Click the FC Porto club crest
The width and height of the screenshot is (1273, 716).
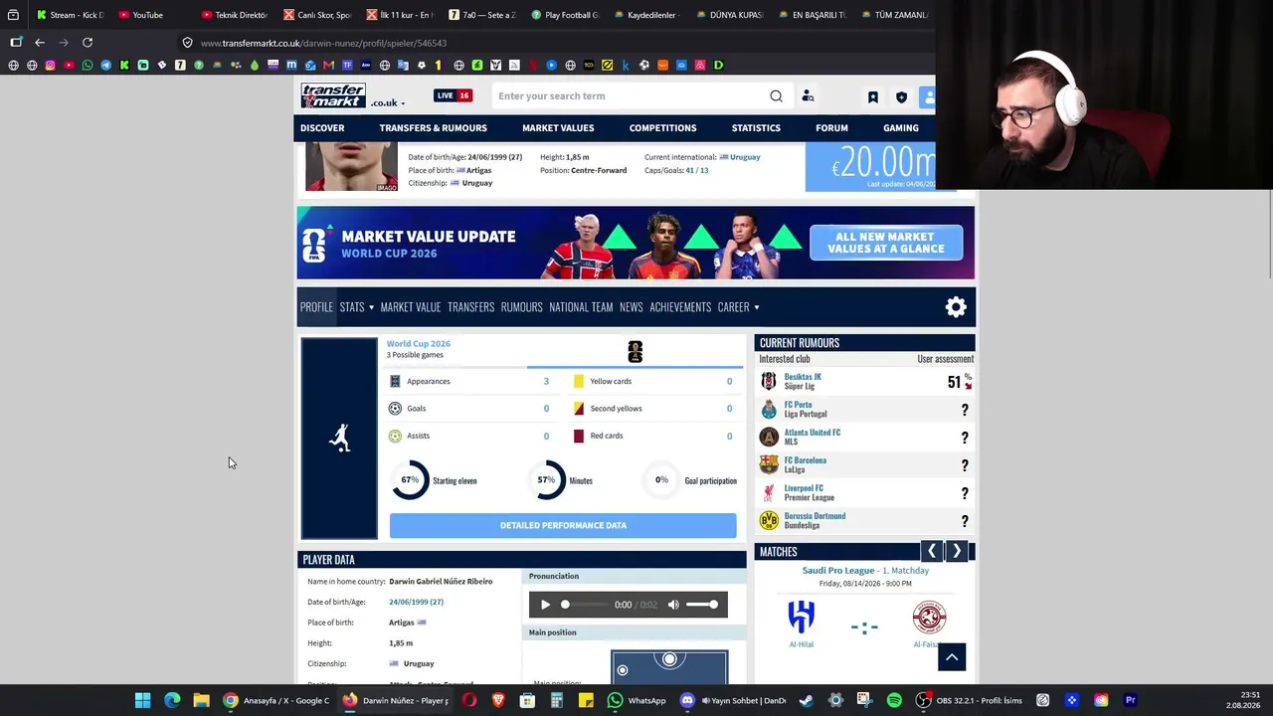pyautogui.click(x=769, y=410)
